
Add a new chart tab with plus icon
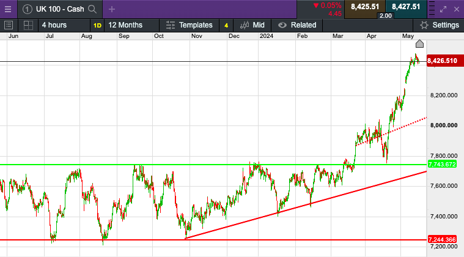point(112,9)
